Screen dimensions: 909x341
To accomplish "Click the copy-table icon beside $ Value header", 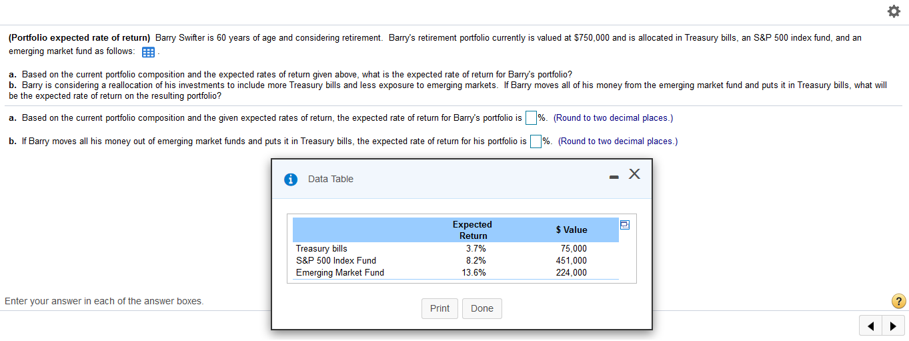I will [x=625, y=225].
